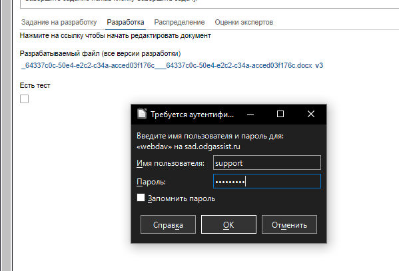Click the v3 version link
Viewport: 399px width, 271px height.
pyautogui.click(x=319, y=66)
